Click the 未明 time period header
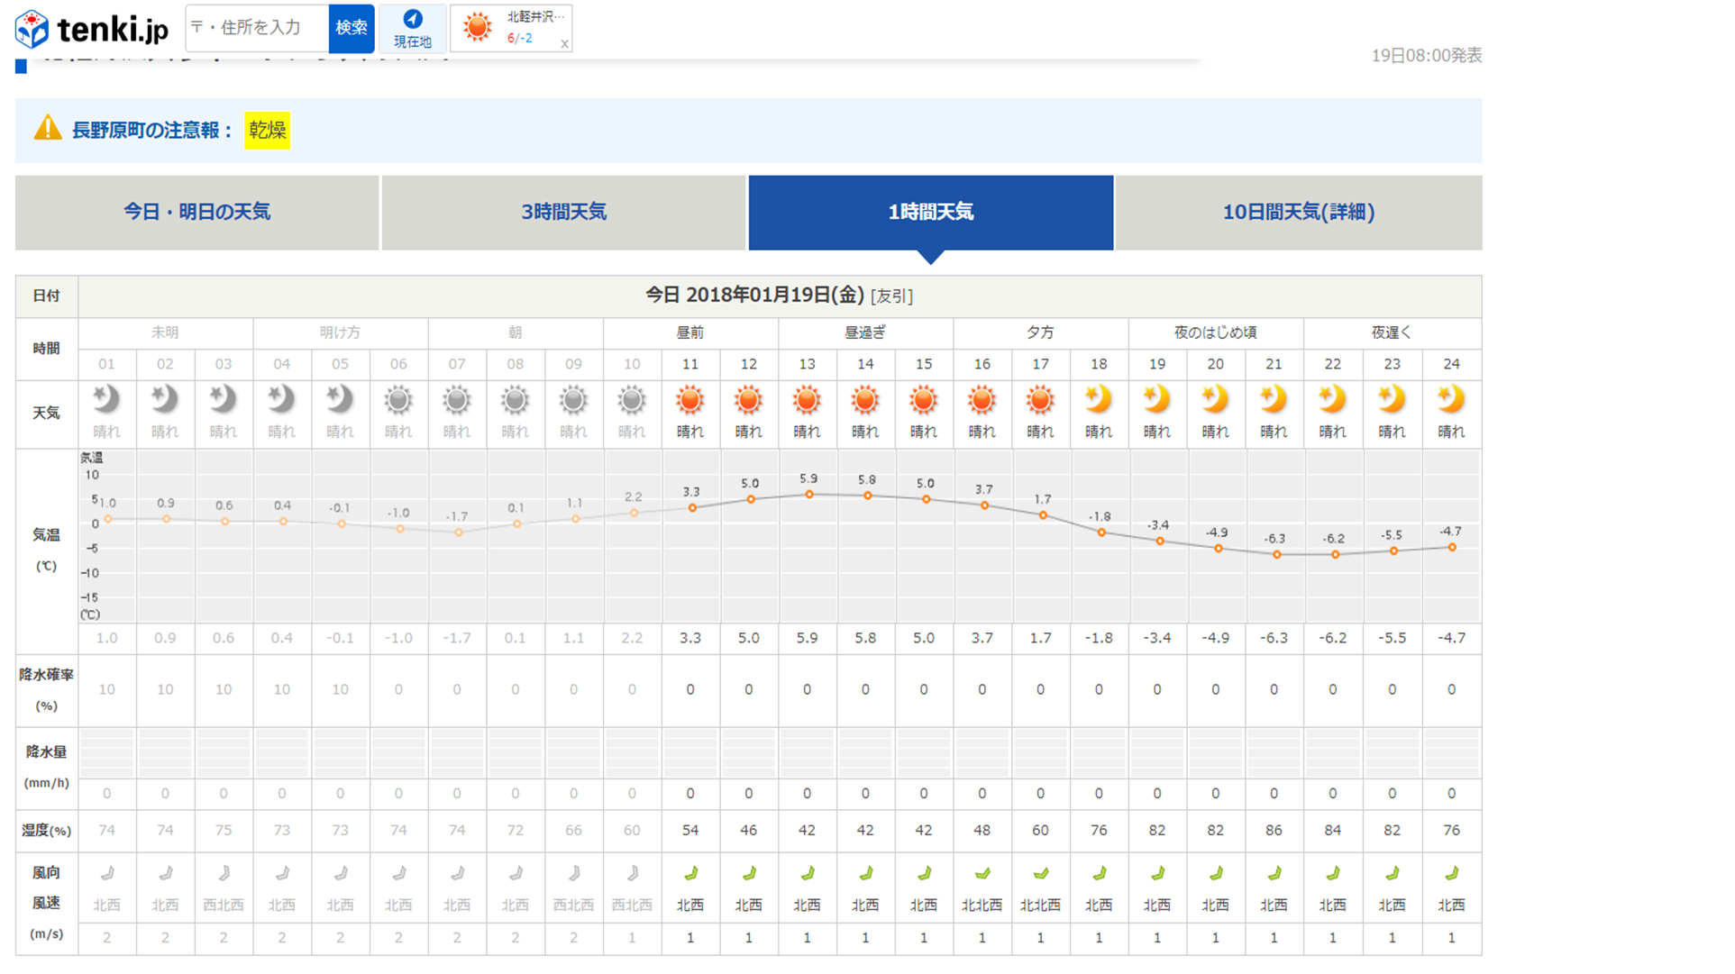 pyautogui.click(x=165, y=332)
